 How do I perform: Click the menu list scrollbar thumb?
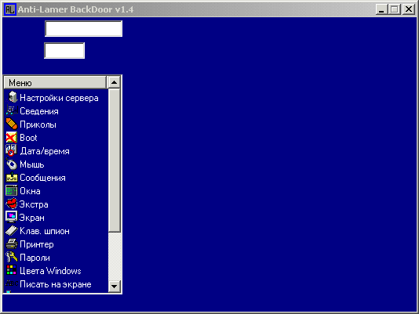pyautogui.click(x=115, y=161)
